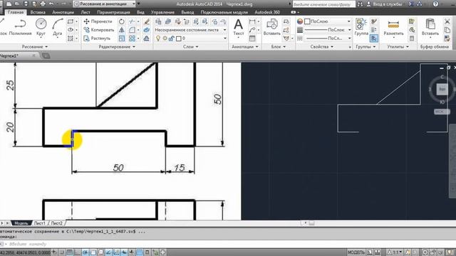Click the keyword search field in title bar

pos(323,4)
